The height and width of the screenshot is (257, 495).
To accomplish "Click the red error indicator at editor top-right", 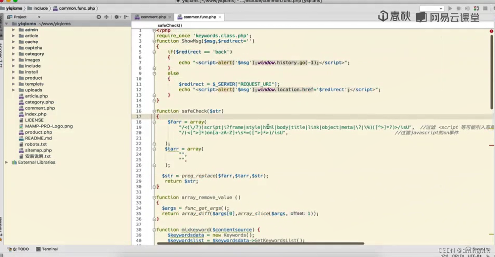I will [491, 31].
